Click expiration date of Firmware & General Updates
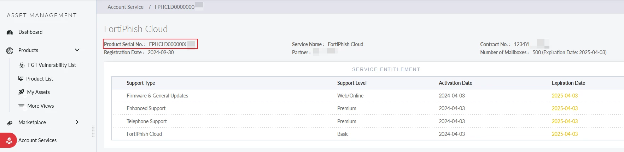 click(x=565, y=96)
